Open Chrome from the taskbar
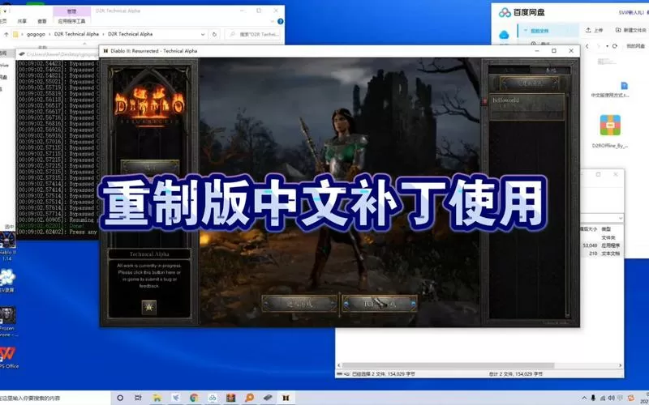Viewport: 649px width, 405px height. (x=194, y=398)
